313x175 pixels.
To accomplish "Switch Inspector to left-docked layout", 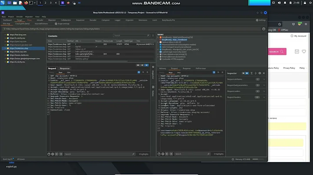I will [x=243, y=73].
